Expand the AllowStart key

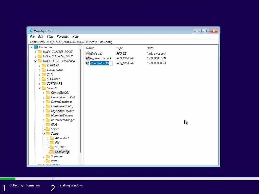48,138
